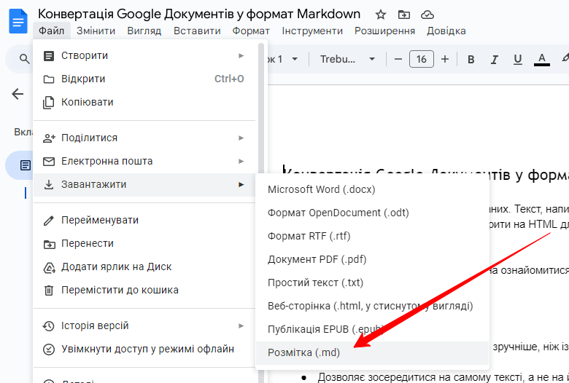Download as Простий текст (.txt)

[x=372, y=283]
